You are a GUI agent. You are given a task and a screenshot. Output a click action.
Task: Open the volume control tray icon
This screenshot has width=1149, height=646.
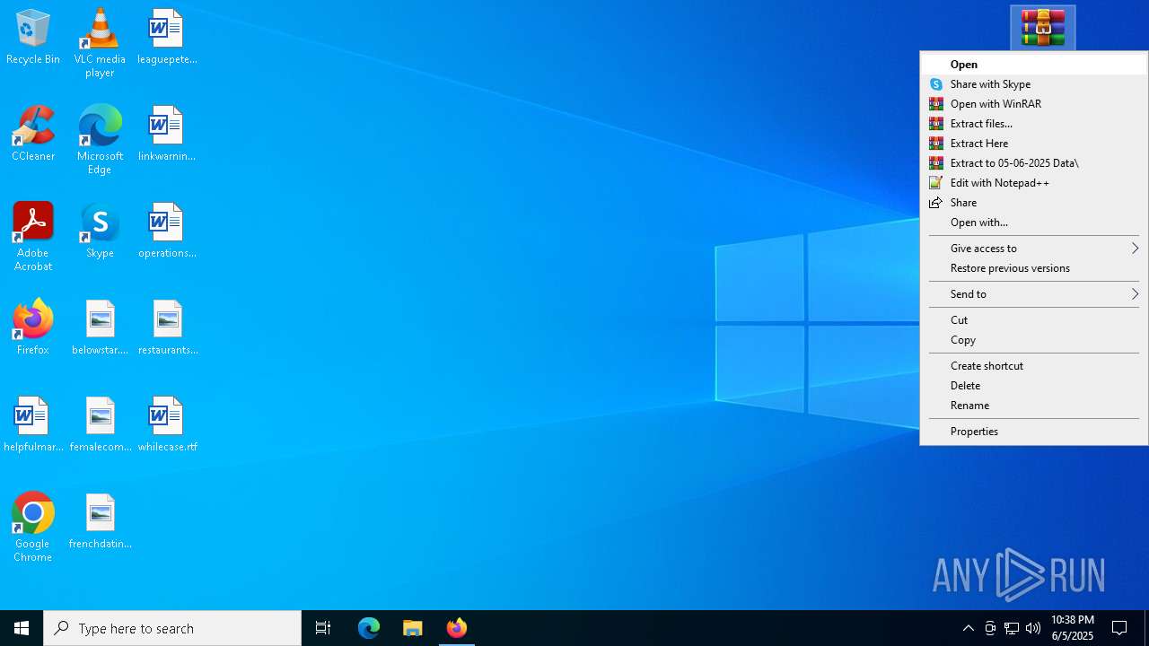[x=1033, y=628]
